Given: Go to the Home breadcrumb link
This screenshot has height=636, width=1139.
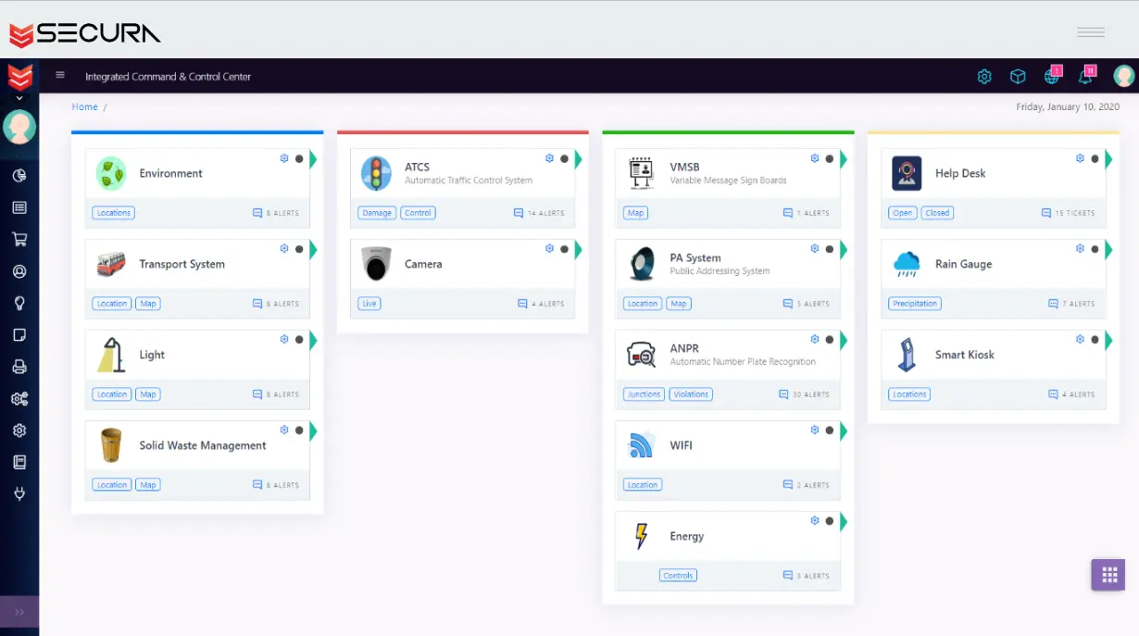Looking at the screenshot, I should coord(84,107).
